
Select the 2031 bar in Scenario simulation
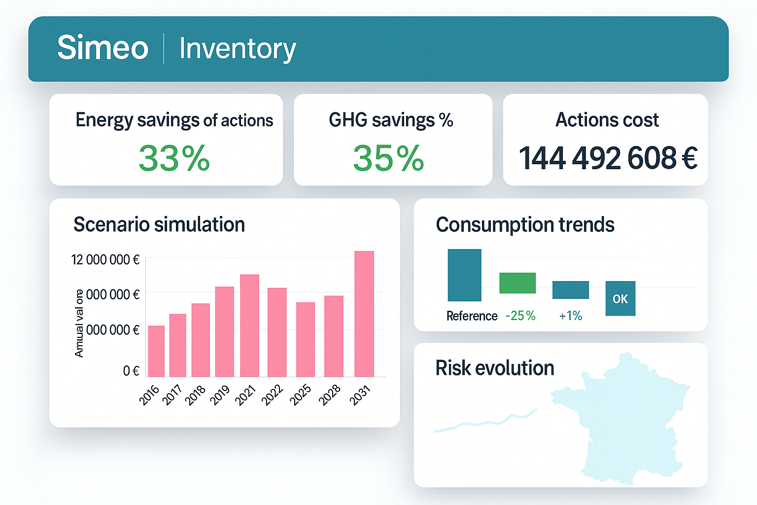(364, 314)
